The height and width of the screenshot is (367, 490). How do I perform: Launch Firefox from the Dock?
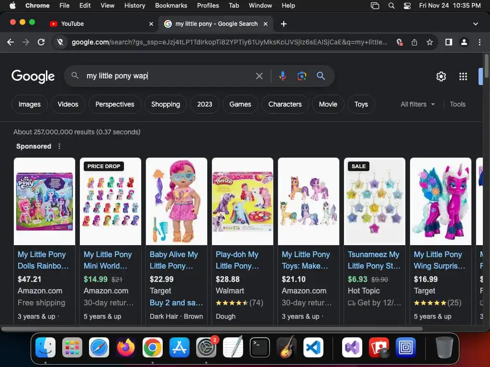(126, 347)
